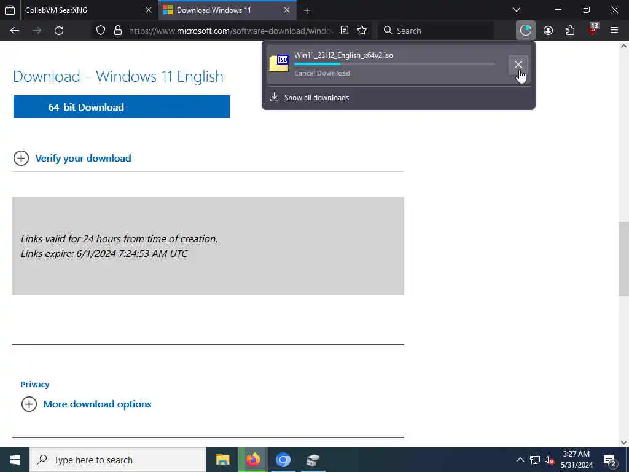Click the download progress bar
This screenshot has width=629, height=472.
394,64
